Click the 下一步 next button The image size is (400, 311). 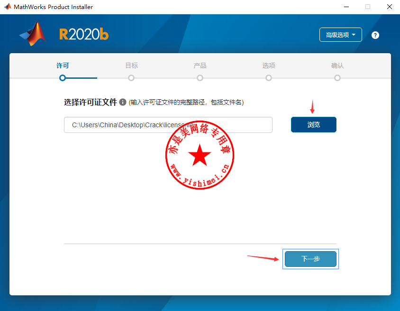pyautogui.click(x=310, y=259)
